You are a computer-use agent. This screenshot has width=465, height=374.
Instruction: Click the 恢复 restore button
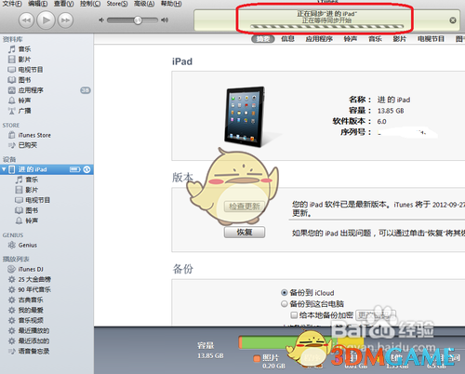[245, 232]
